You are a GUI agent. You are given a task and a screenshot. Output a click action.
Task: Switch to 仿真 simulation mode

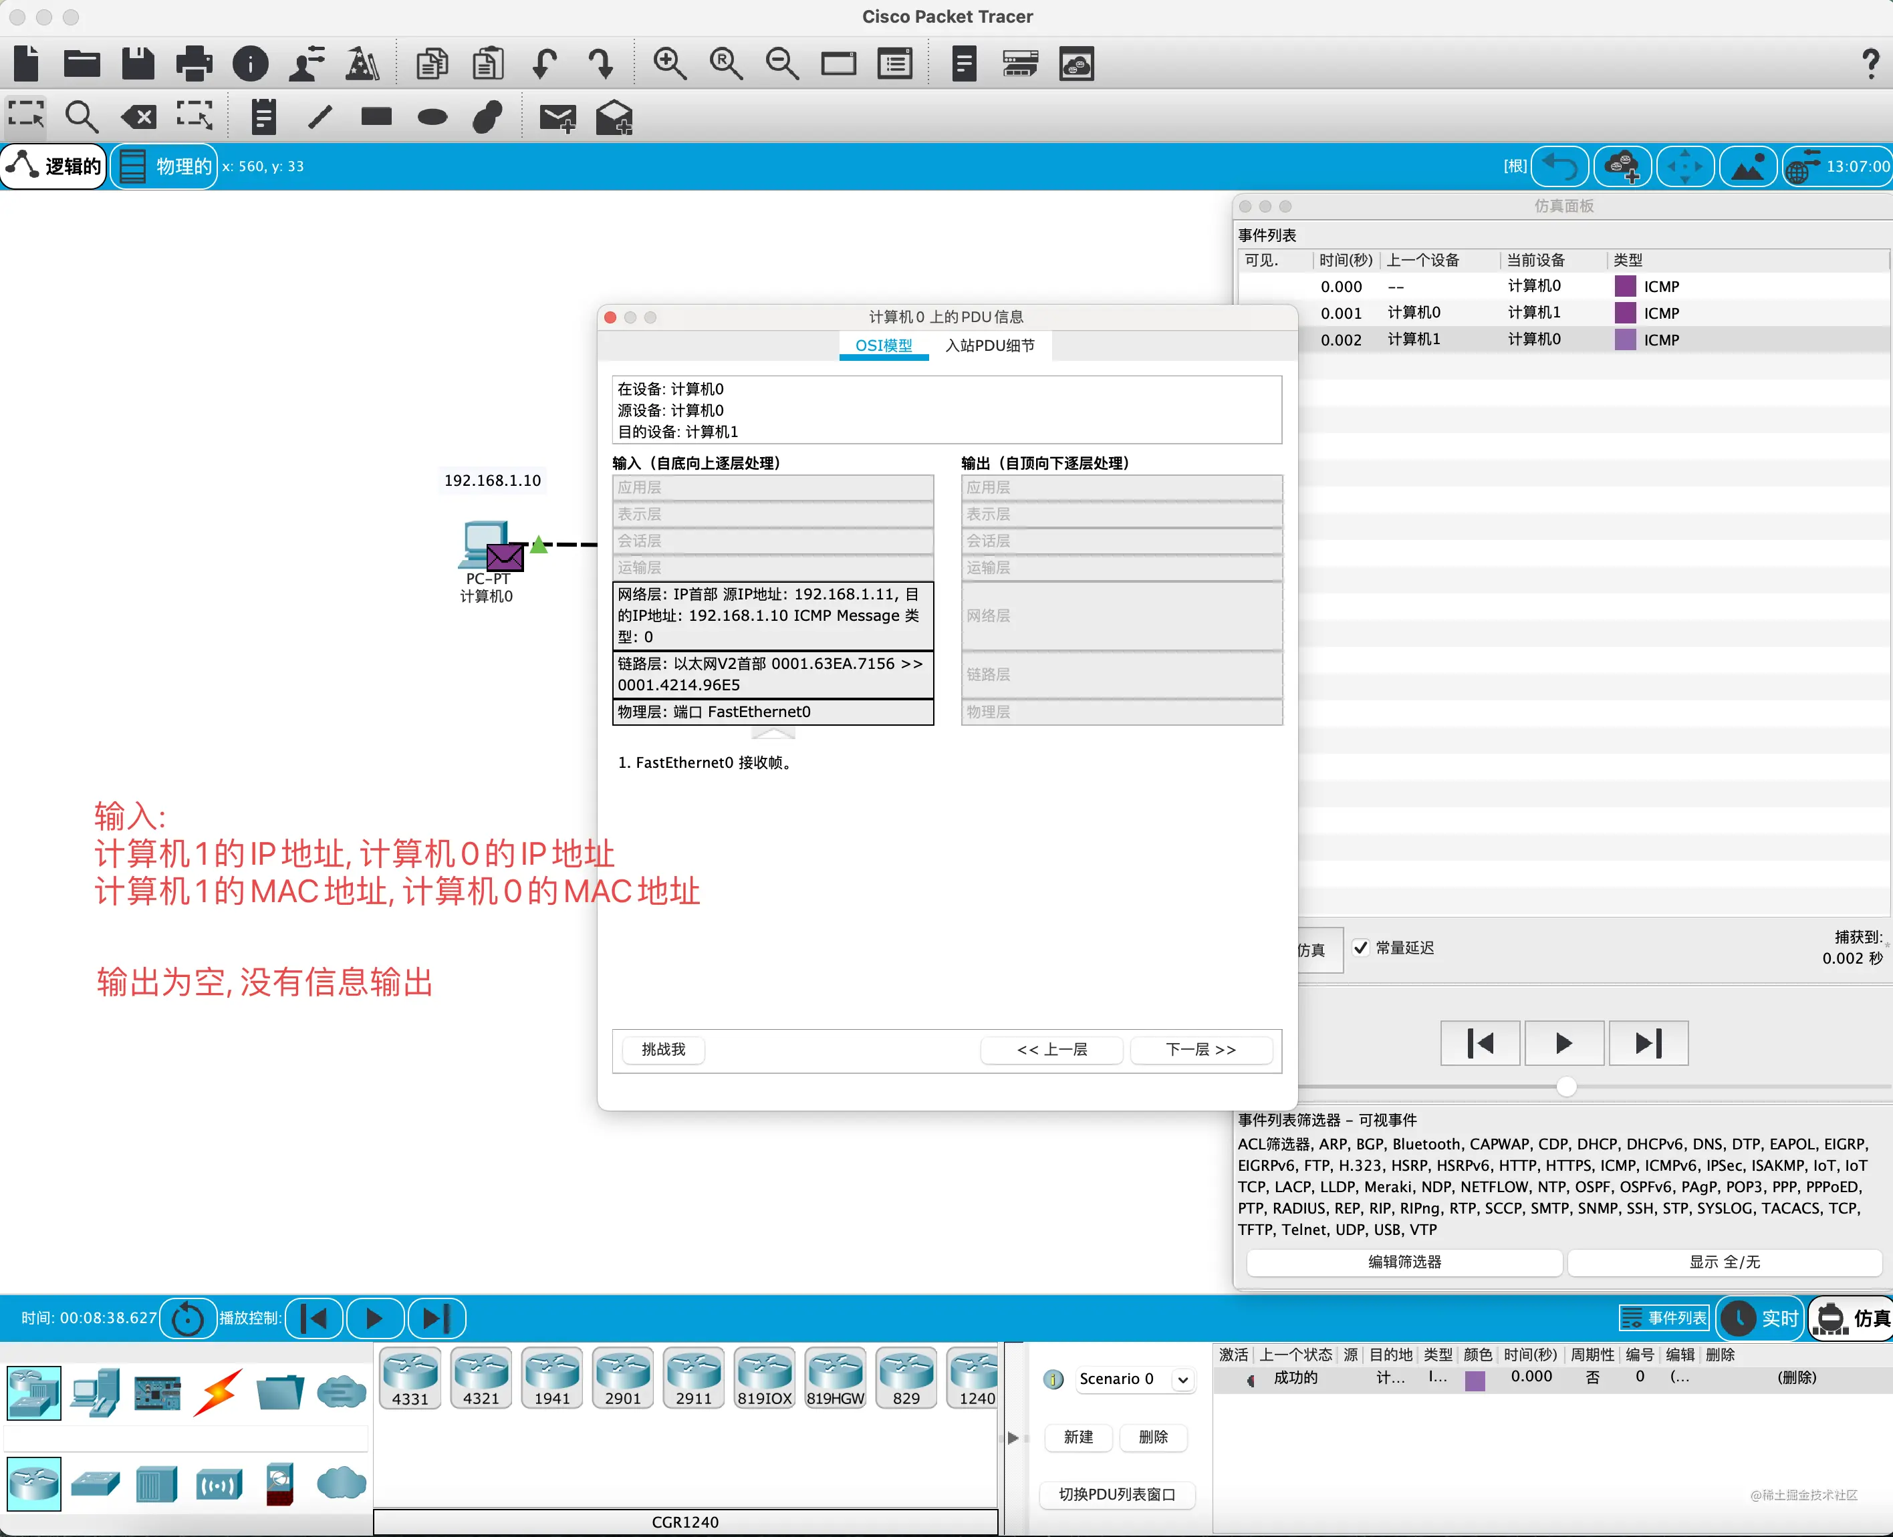click(1852, 1318)
